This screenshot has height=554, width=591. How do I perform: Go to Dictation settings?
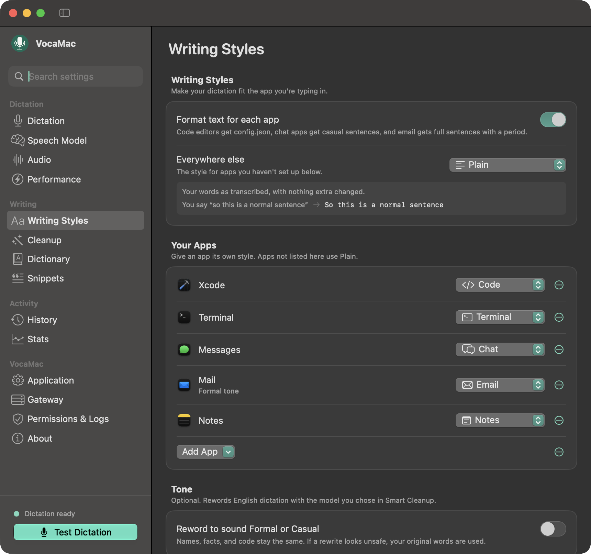(76, 121)
